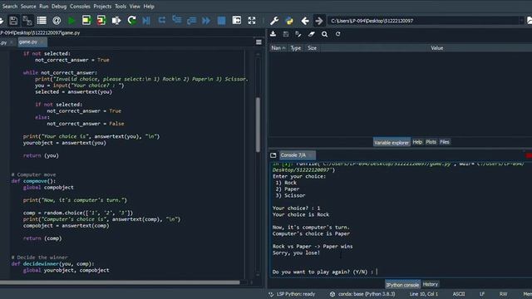Viewport: 532px width, 299px height.
Task: Sort by the Name column header
Action: pos(278,48)
